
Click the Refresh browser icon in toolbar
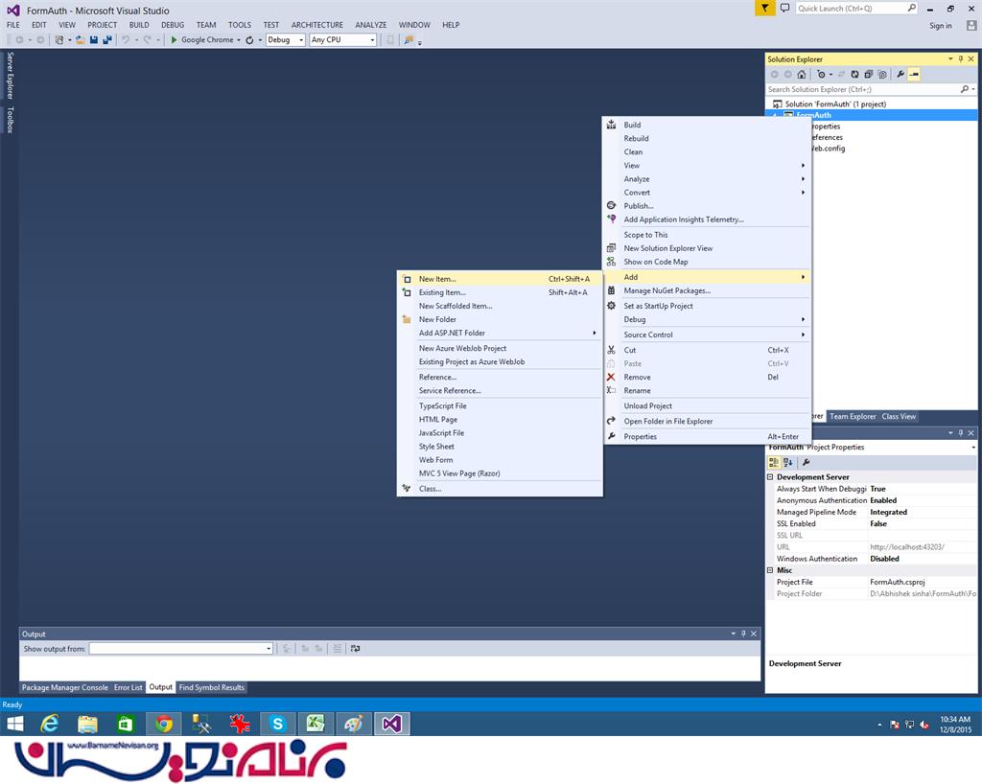249,40
